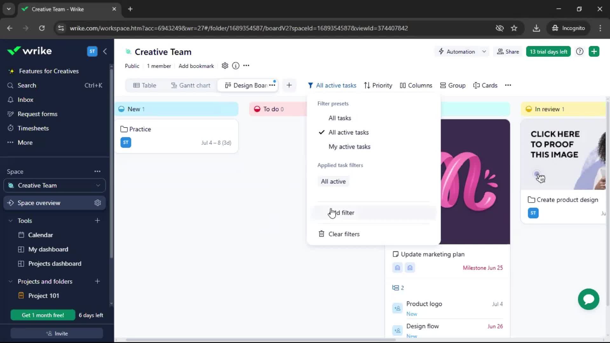Screen dimensions: 610x343
Task: Open the Calendar tool
Action: [40, 235]
